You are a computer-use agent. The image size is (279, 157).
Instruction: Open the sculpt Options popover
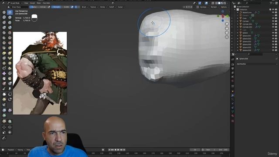click(x=224, y=7)
